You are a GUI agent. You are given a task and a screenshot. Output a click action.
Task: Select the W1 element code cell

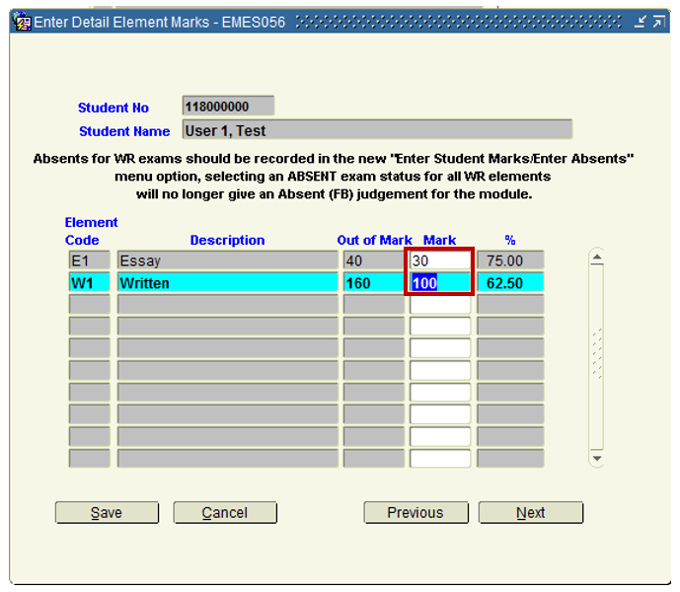89,283
